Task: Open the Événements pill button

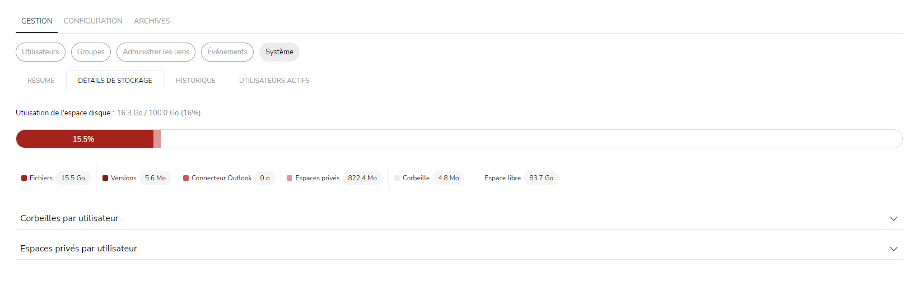Action: pos(227,52)
